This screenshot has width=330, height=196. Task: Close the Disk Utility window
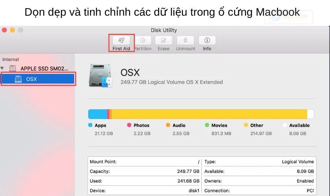point(4,30)
